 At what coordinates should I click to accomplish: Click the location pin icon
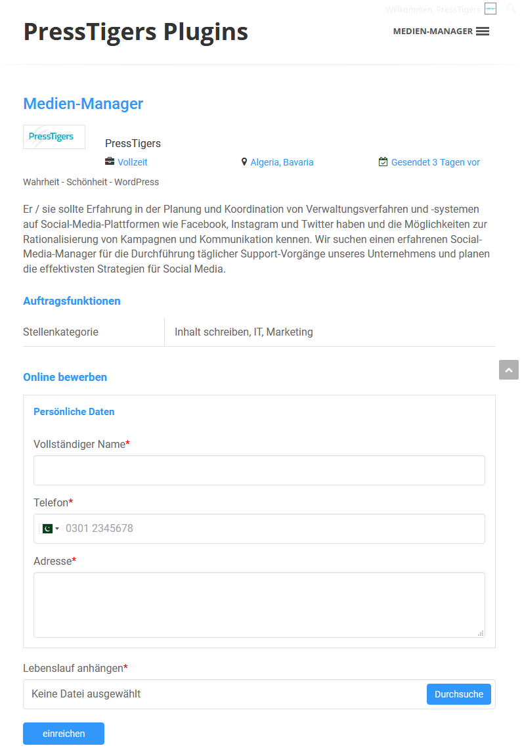(x=244, y=162)
